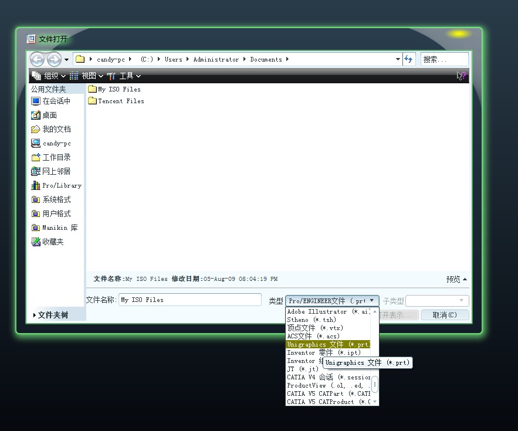Open 收藏夹 in sidebar
This screenshot has height=431, width=518.
coord(48,242)
